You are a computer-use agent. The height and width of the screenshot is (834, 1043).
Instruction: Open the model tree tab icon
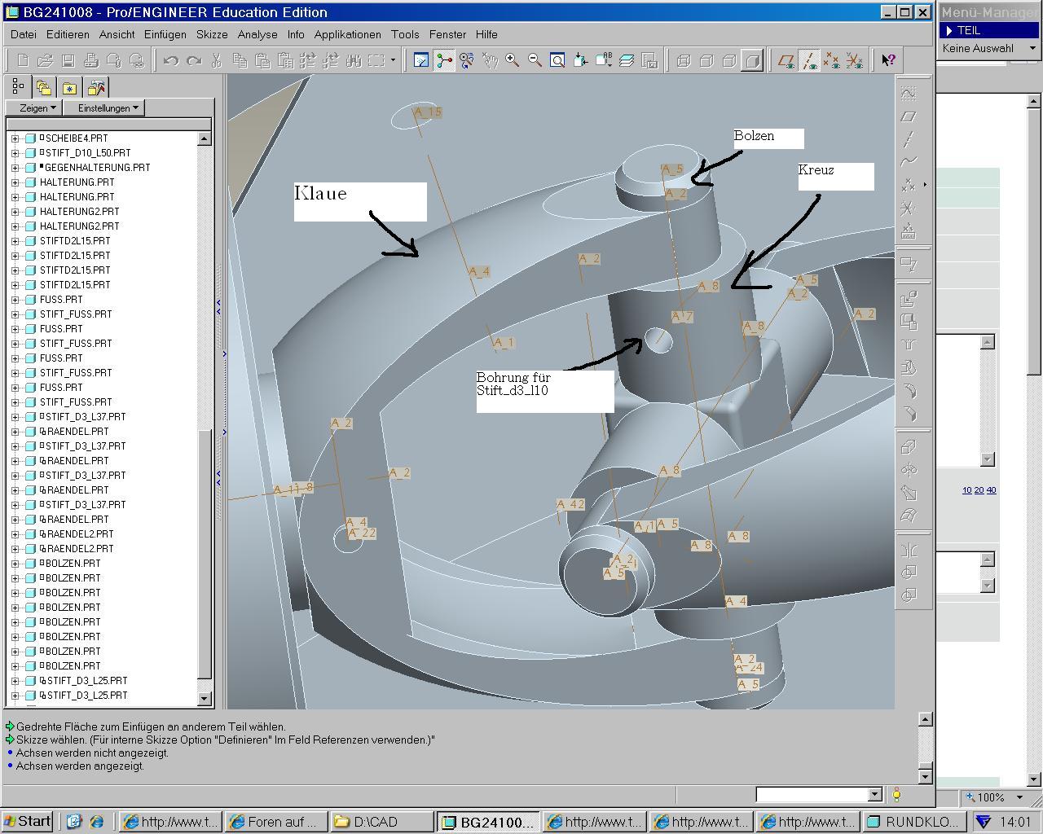click(x=18, y=87)
